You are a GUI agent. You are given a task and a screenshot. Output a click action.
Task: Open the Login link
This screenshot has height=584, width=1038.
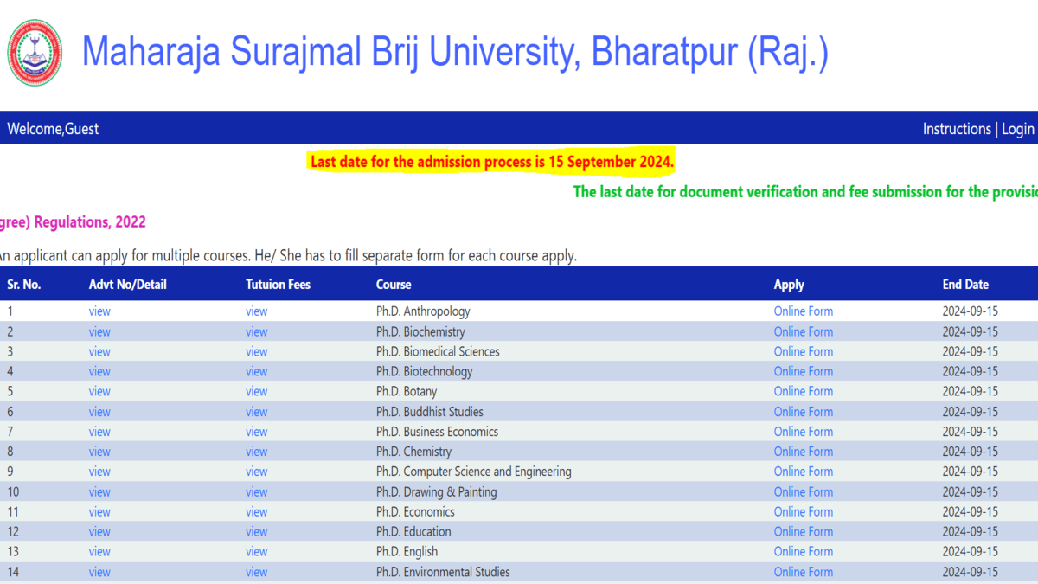[x=1018, y=129]
